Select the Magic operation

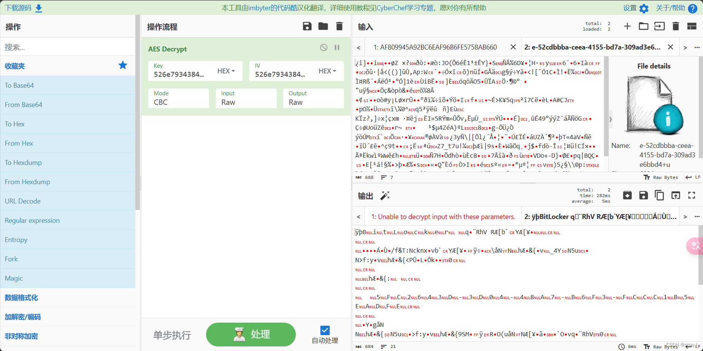[x=68, y=278]
